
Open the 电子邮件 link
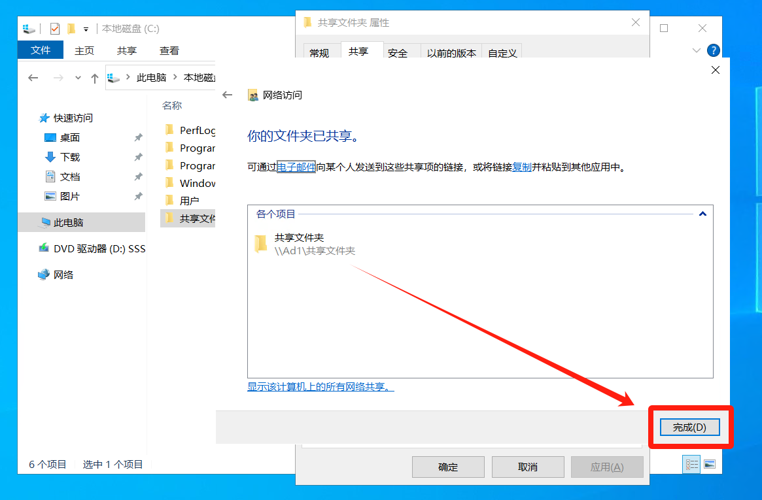[x=296, y=167]
